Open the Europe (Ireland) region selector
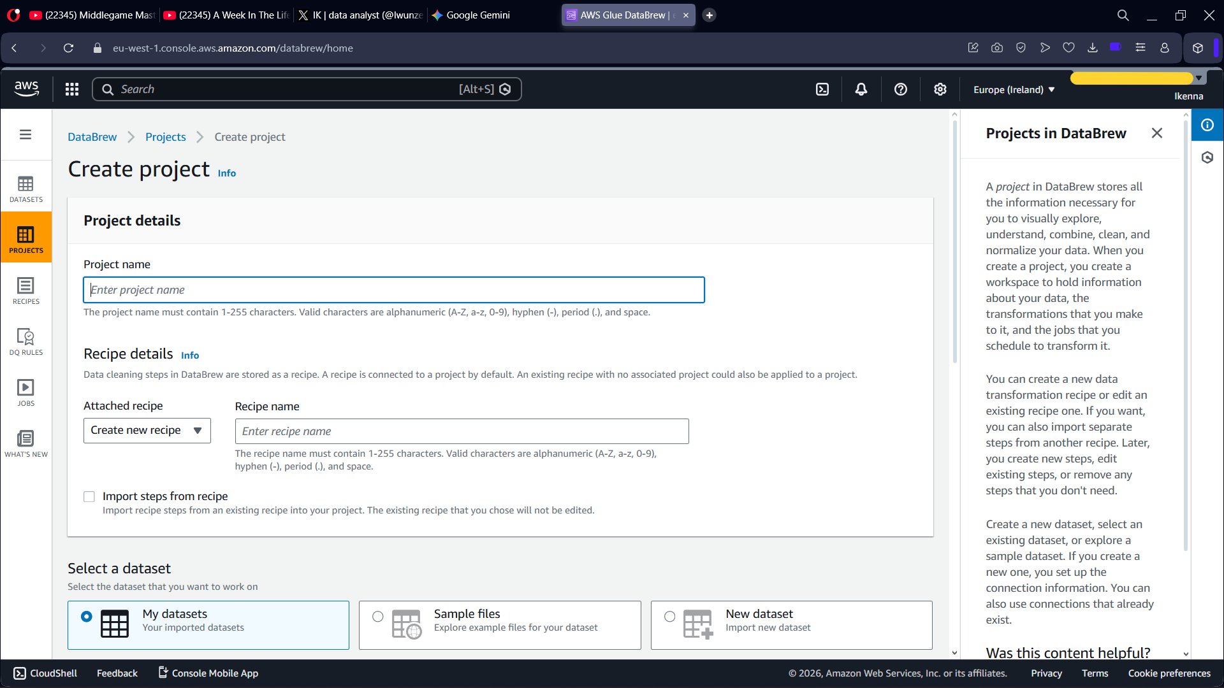 1014,90
